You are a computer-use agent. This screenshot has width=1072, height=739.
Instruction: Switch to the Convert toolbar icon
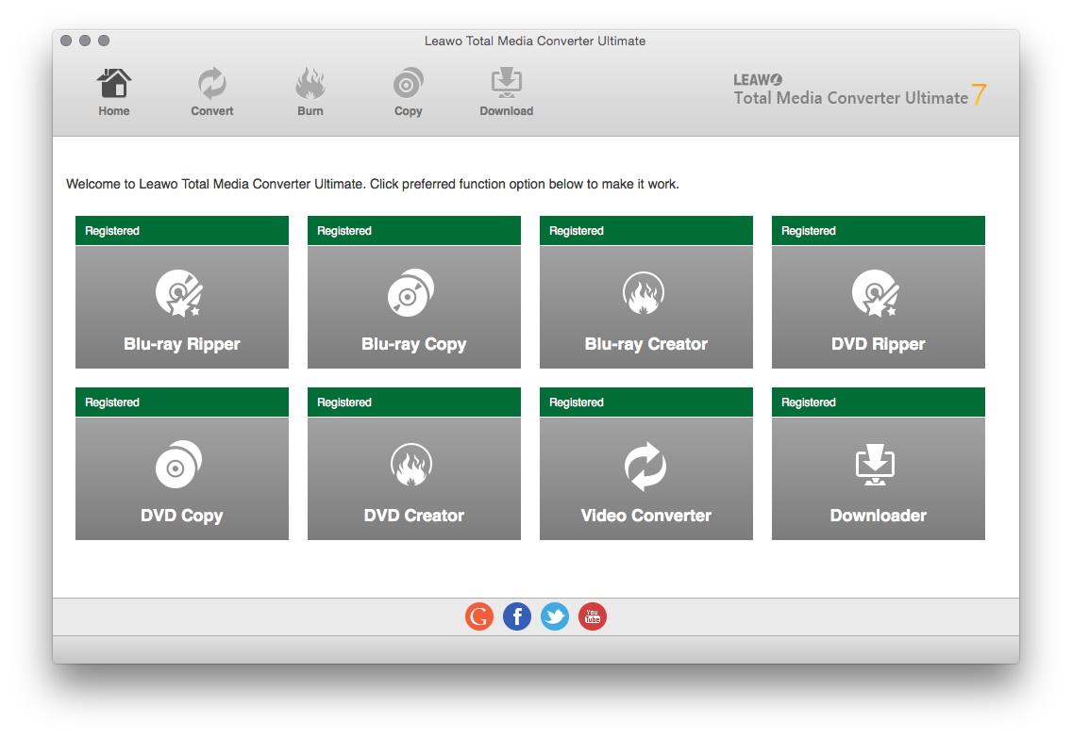pos(212,83)
